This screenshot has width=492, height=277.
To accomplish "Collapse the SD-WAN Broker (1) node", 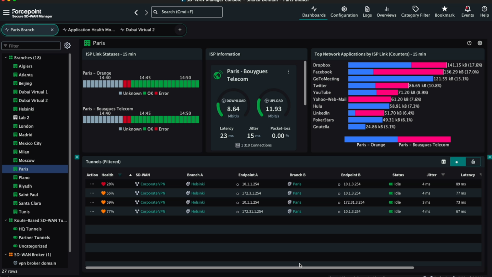I will [x=6, y=255].
